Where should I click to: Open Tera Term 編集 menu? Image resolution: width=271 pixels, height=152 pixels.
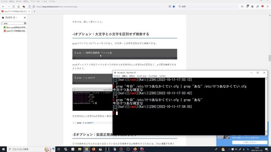point(124,76)
